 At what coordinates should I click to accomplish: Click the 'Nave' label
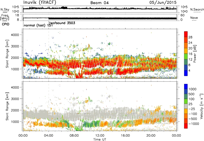click(194, 18)
